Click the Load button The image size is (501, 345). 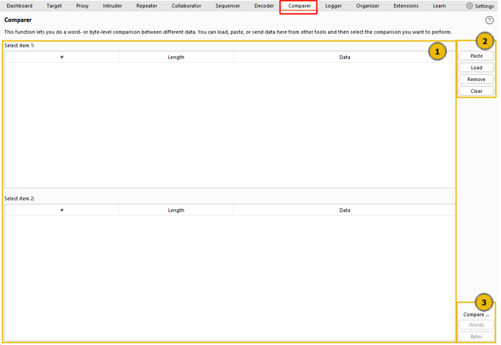476,68
